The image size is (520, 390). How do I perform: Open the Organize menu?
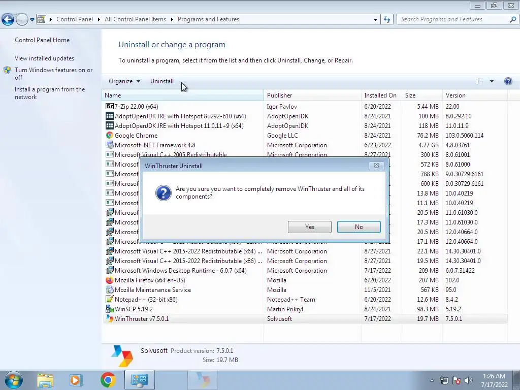pyautogui.click(x=124, y=81)
